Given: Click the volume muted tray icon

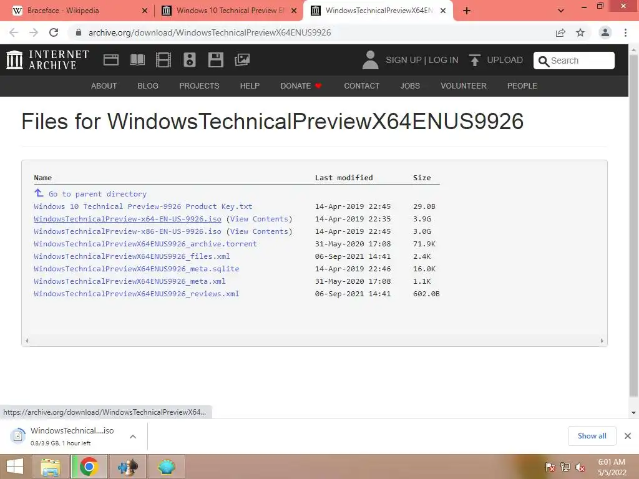Looking at the screenshot, I should coord(580,467).
